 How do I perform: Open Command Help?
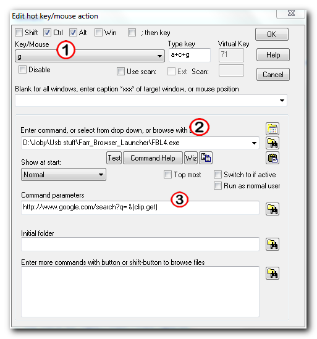pyautogui.click(x=153, y=158)
